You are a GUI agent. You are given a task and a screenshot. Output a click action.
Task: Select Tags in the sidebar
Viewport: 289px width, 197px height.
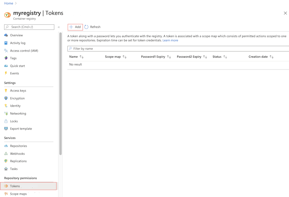[x=13, y=58]
